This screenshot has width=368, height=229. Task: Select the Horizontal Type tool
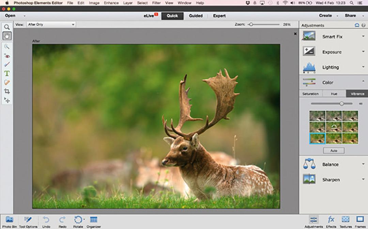coord(7,73)
